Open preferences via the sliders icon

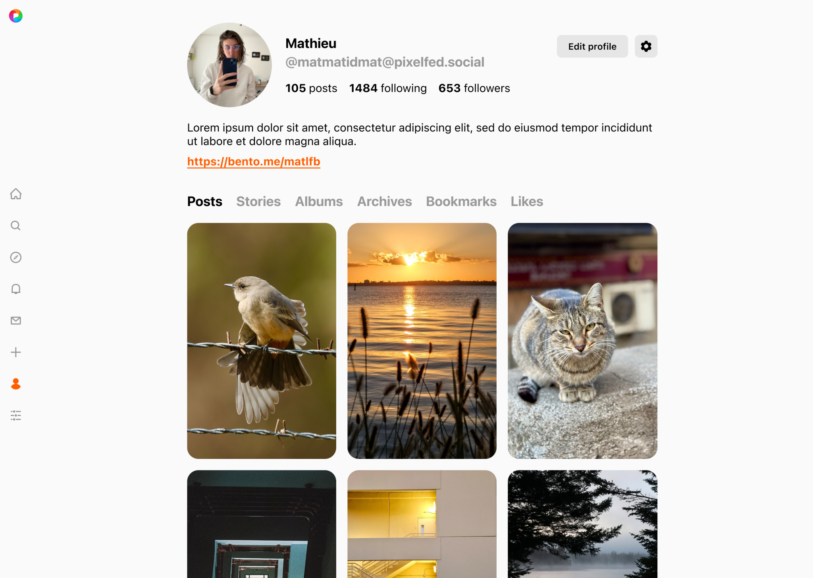tap(16, 416)
